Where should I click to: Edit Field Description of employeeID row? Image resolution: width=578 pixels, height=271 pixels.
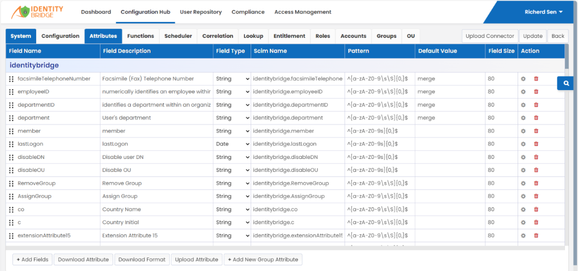click(156, 92)
